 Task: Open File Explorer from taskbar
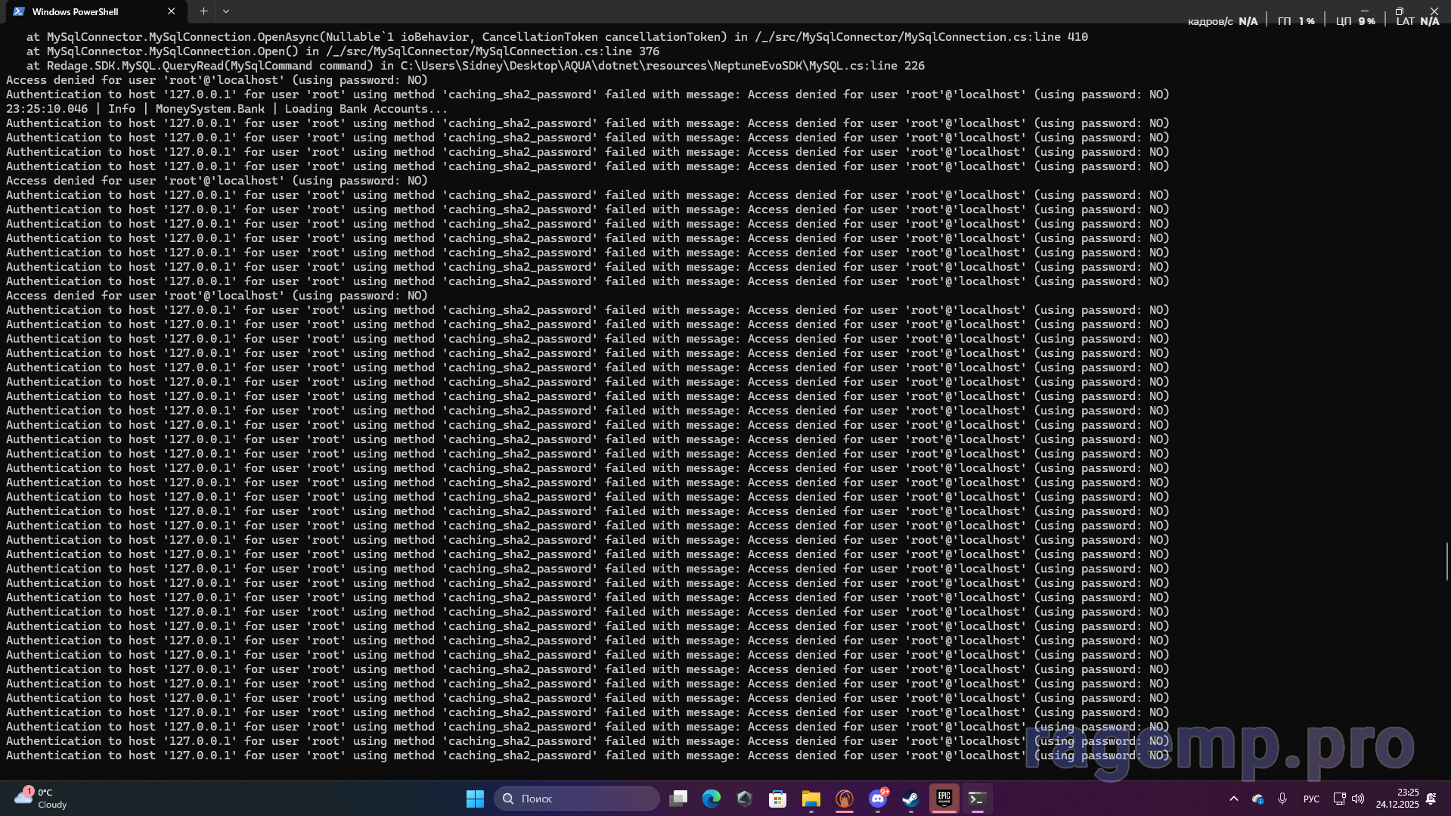pyautogui.click(x=811, y=799)
